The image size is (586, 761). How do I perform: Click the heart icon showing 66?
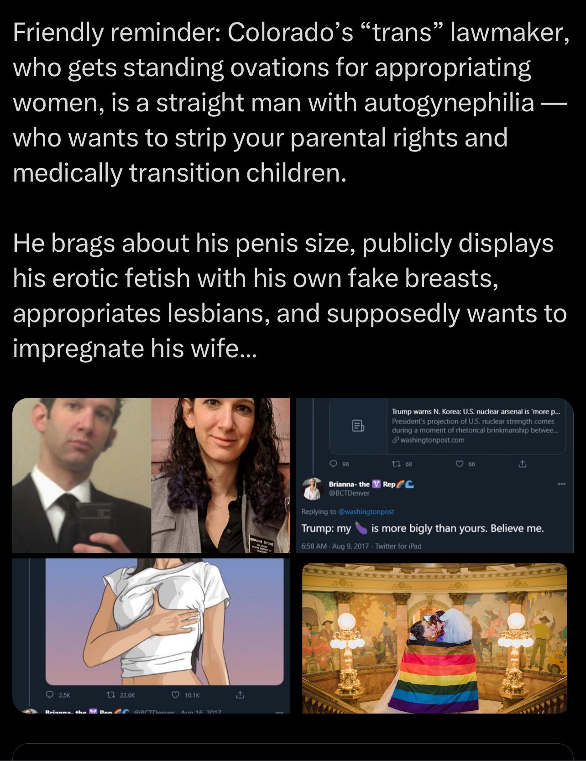(x=460, y=464)
